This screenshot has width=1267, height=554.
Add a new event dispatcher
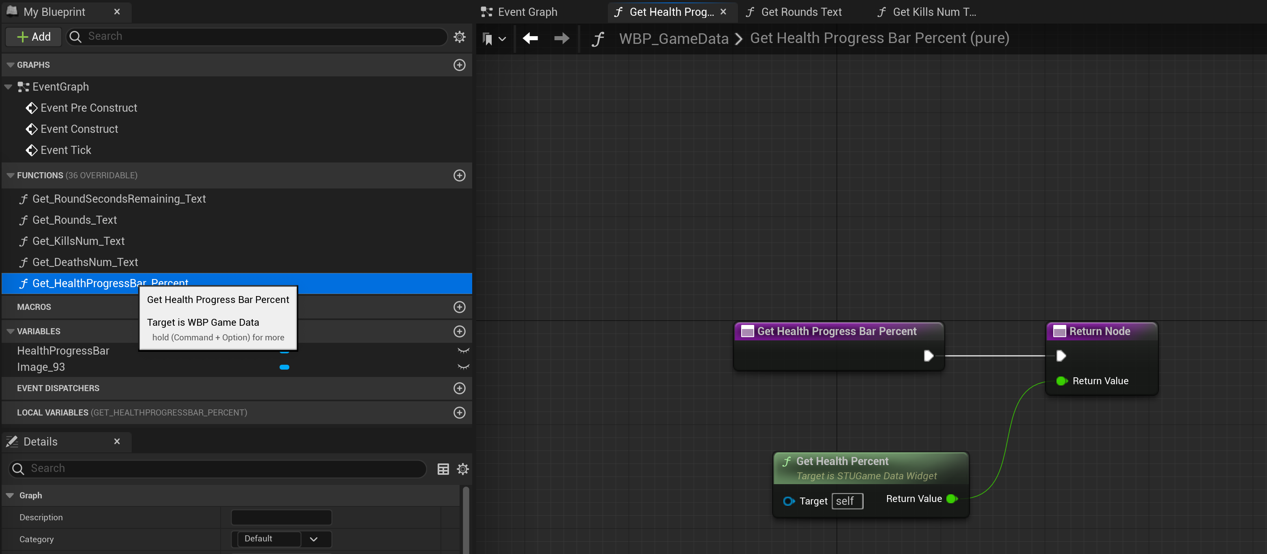(x=460, y=388)
